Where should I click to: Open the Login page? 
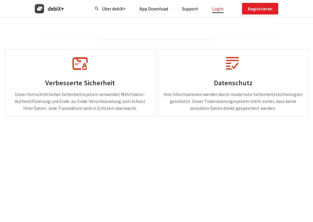(x=218, y=9)
